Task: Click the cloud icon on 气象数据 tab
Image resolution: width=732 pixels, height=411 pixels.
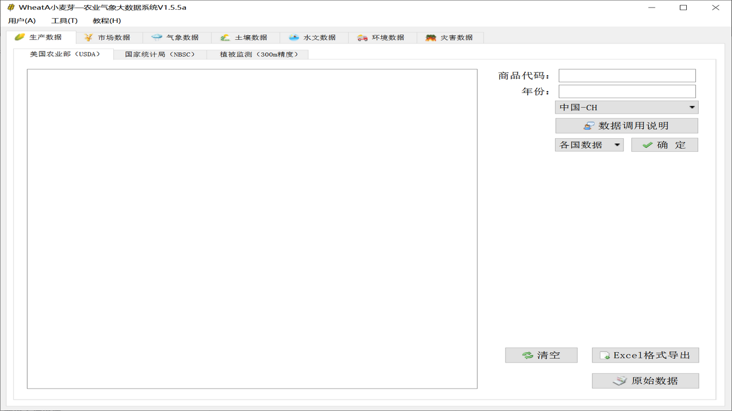Action: coord(157,38)
